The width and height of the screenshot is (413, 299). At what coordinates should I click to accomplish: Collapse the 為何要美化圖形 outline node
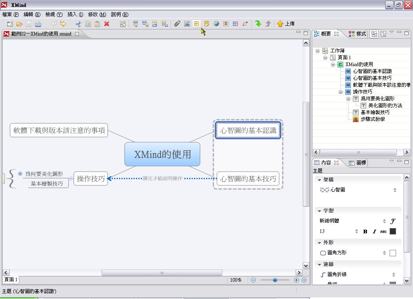point(348,99)
